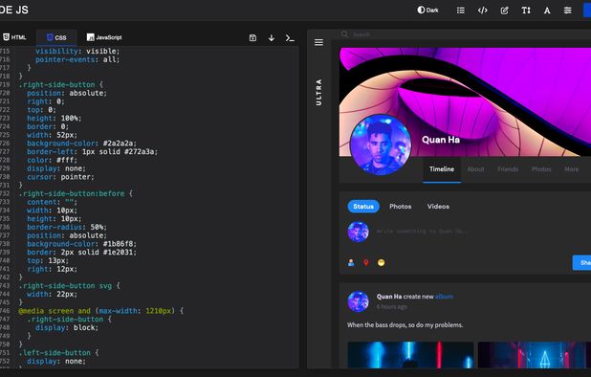Click the search magnifier icon in preview
Image resolution: width=591 pixels, height=377 pixels.
point(344,34)
